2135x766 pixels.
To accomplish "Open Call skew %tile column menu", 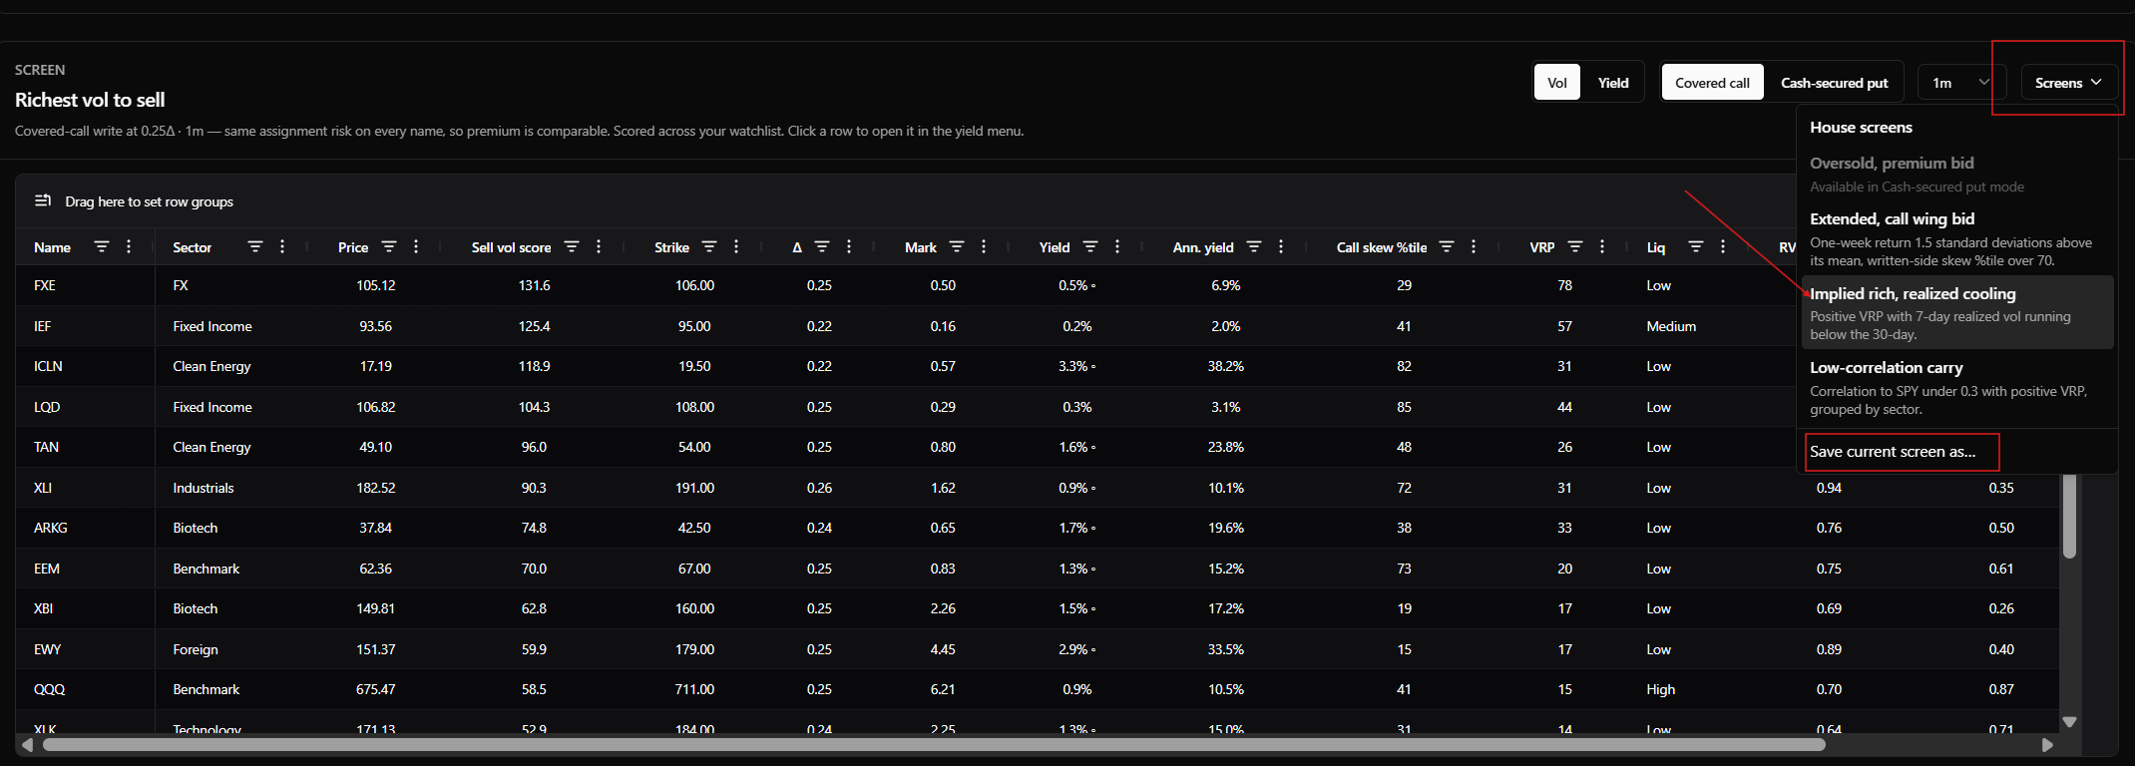I will pos(1474,246).
